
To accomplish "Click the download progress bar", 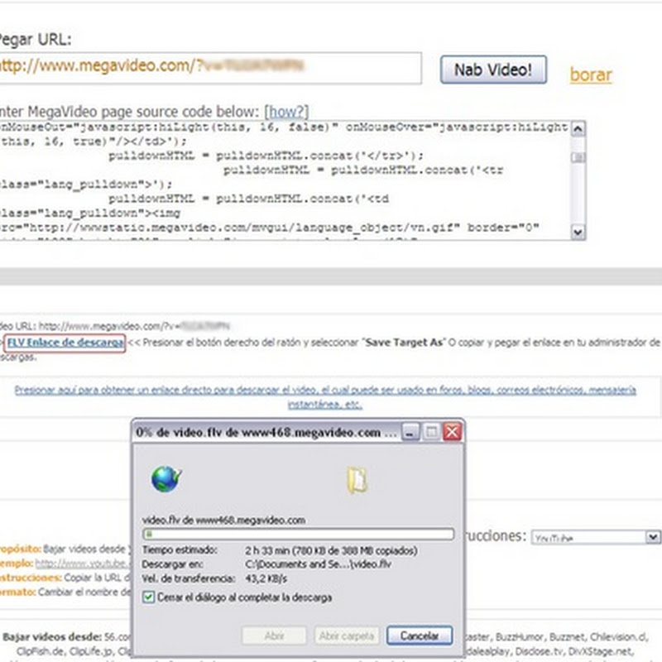I will (299, 534).
